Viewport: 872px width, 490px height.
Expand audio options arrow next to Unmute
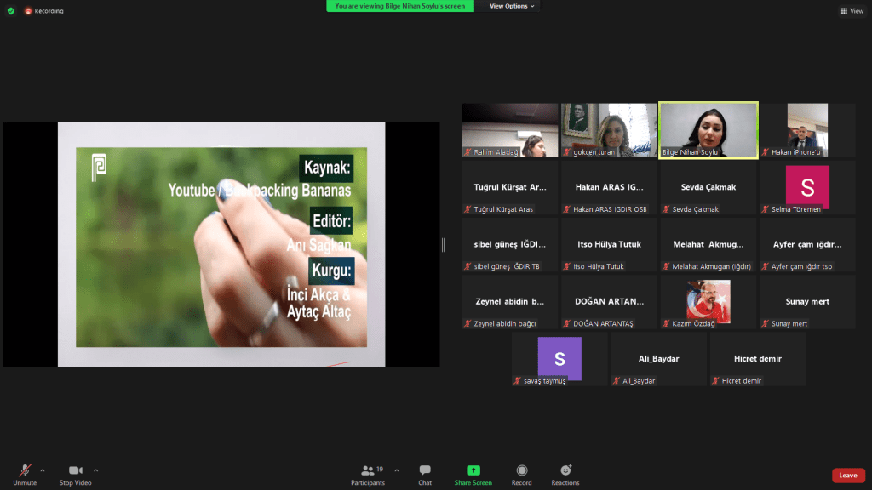(x=43, y=470)
